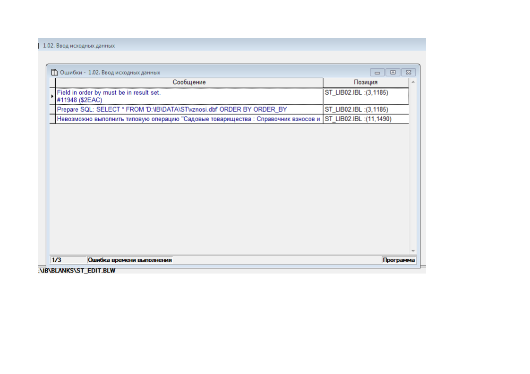Close the Ошибки window

[408, 72]
